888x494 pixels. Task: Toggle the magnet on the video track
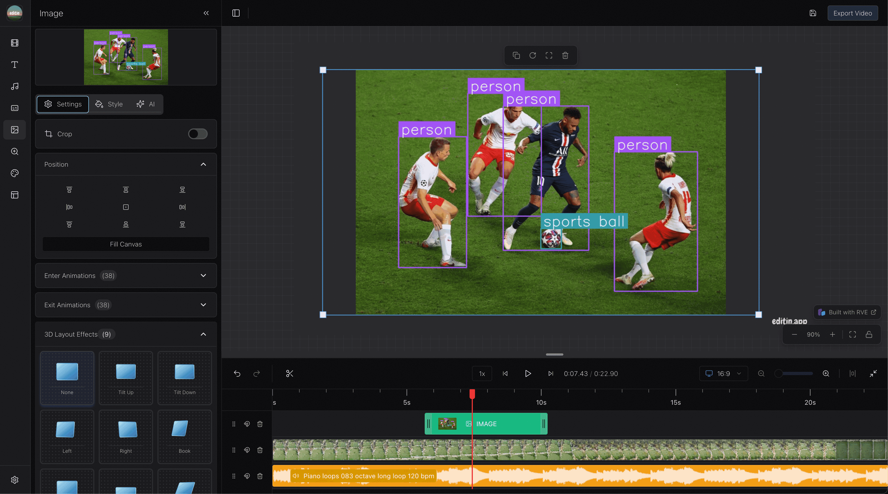point(247,450)
